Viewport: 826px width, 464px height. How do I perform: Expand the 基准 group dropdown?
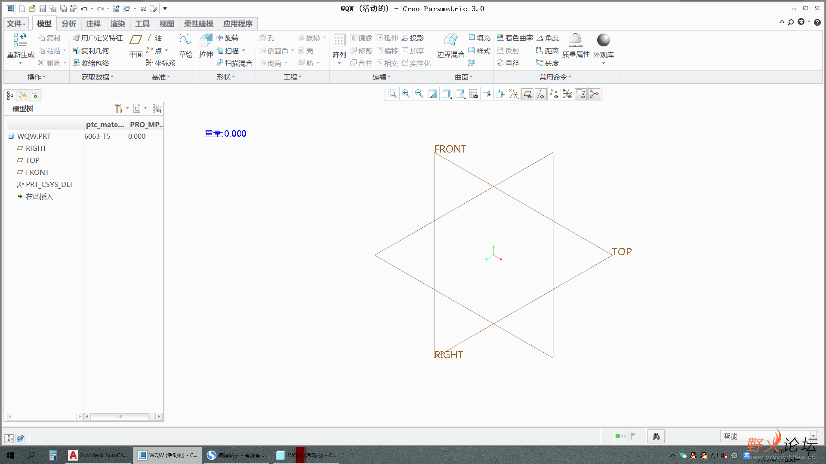point(161,77)
